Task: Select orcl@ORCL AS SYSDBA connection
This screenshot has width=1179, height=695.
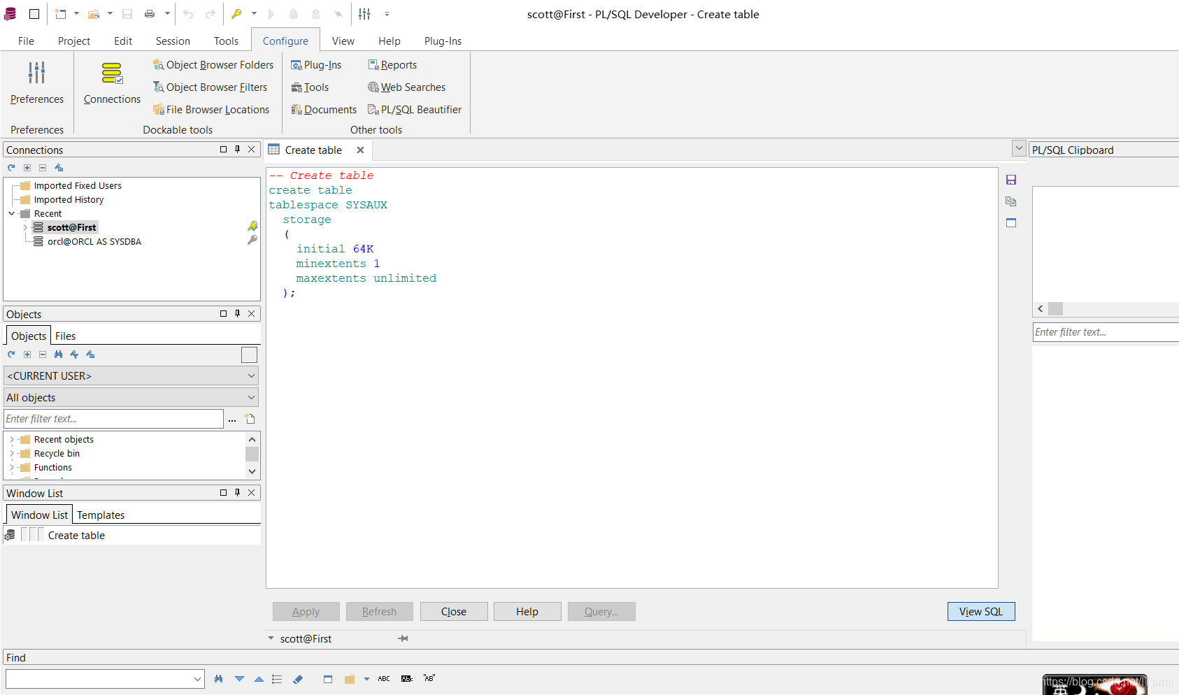Action: [x=94, y=241]
